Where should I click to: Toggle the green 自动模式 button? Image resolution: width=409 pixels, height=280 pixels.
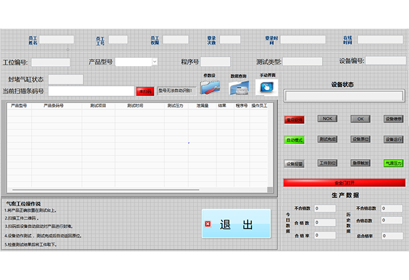tap(294, 140)
